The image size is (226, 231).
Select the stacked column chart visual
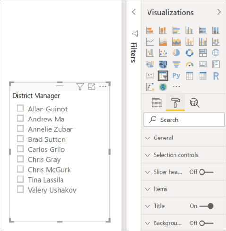click(x=163, y=30)
